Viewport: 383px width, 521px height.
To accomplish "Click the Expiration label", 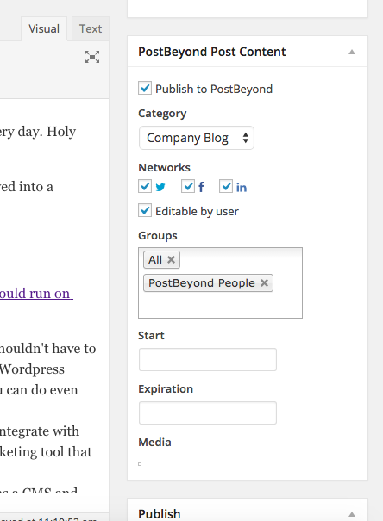I will tap(166, 389).
